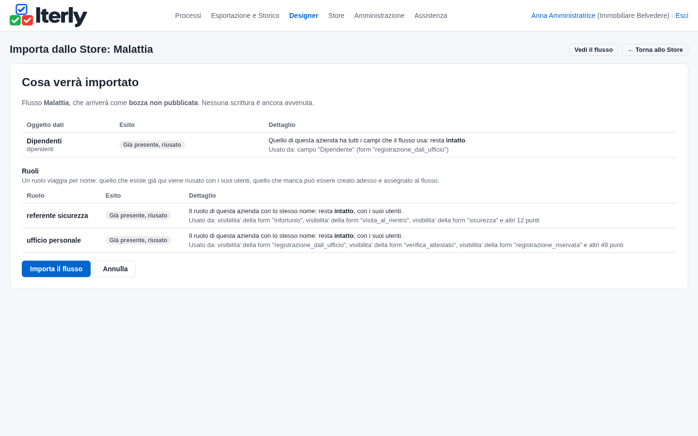Viewport: 698px width, 436px height.
Task: Open Amministrazione in the top navigation
Action: click(x=379, y=16)
